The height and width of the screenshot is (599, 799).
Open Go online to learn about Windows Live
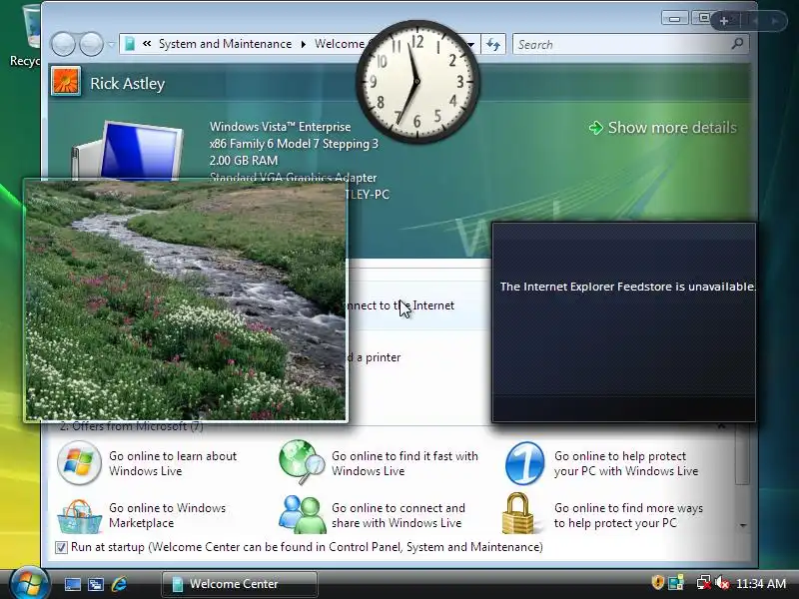(x=173, y=463)
